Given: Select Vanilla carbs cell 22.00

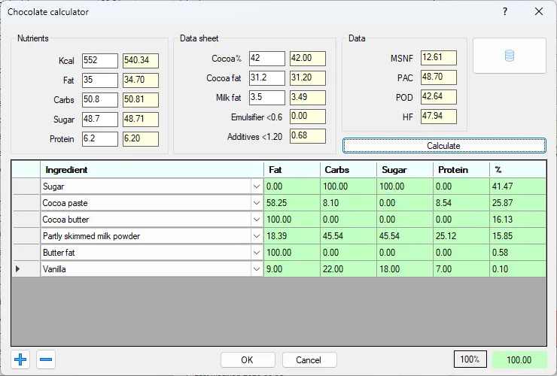Looking at the screenshot, I should click(x=348, y=269).
